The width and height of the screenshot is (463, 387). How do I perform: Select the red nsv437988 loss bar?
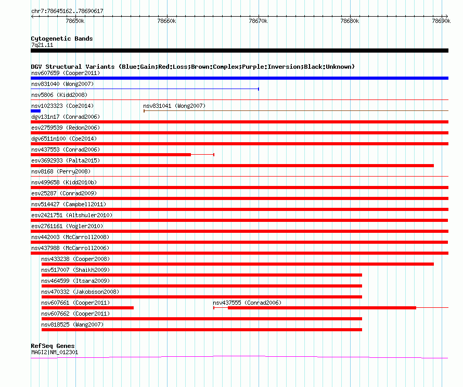[239, 253]
